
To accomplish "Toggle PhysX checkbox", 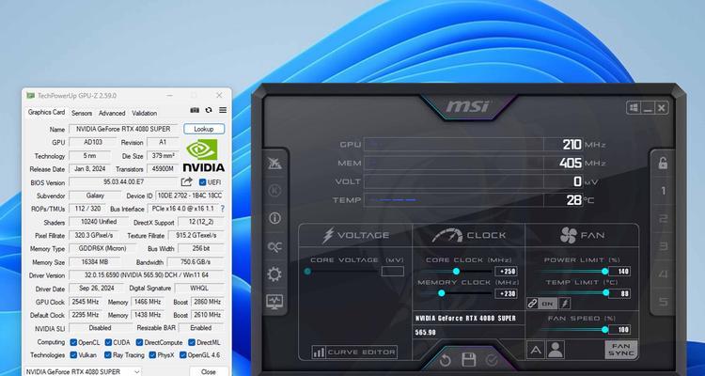I will pos(152,355).
